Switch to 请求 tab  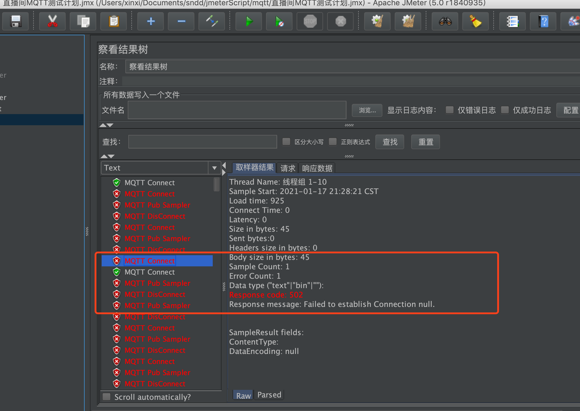[287, 168]
